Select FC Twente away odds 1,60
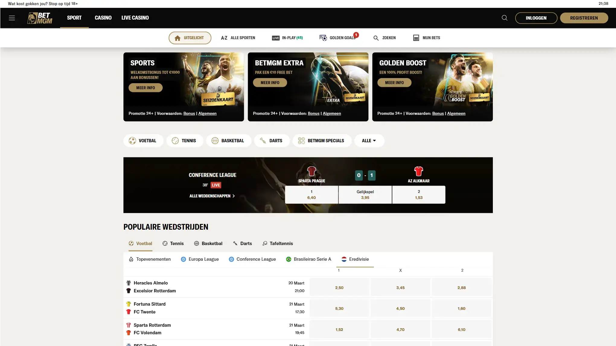 (x=461, y=309)
